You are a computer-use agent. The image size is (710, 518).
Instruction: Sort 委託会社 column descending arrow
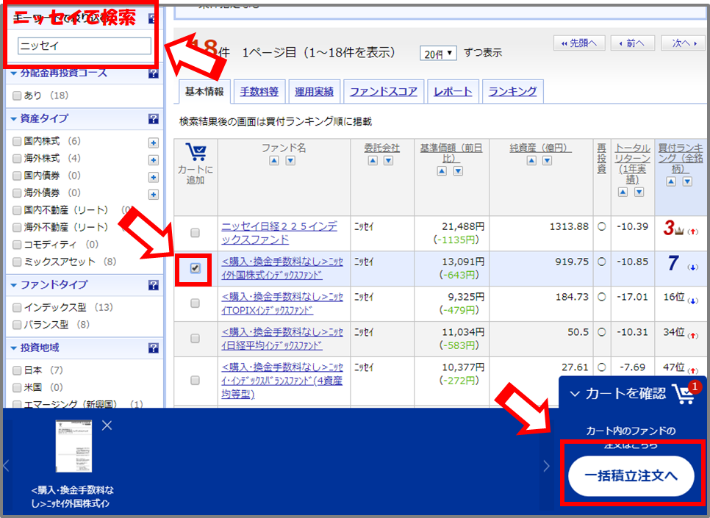point(389,161)
